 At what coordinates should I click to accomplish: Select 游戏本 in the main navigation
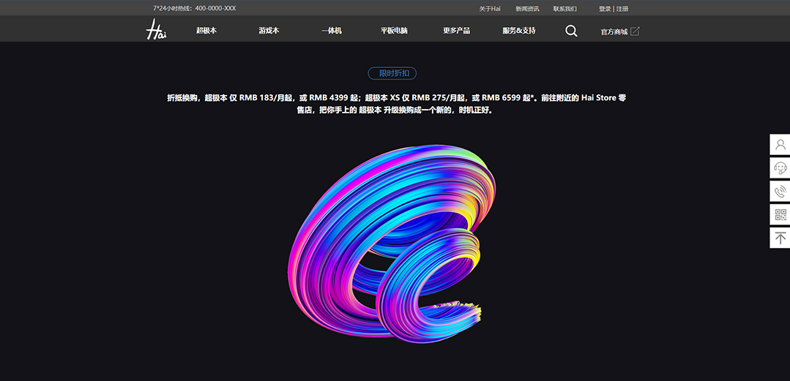[x=269, y=31]
